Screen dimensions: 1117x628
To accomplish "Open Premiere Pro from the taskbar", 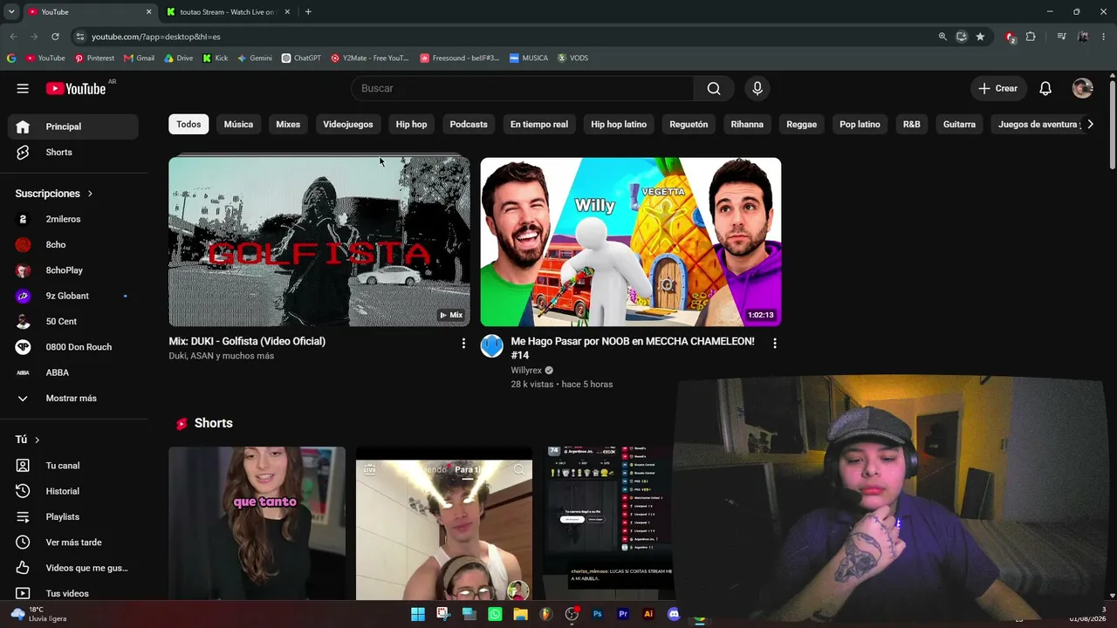I will (623, 614).
